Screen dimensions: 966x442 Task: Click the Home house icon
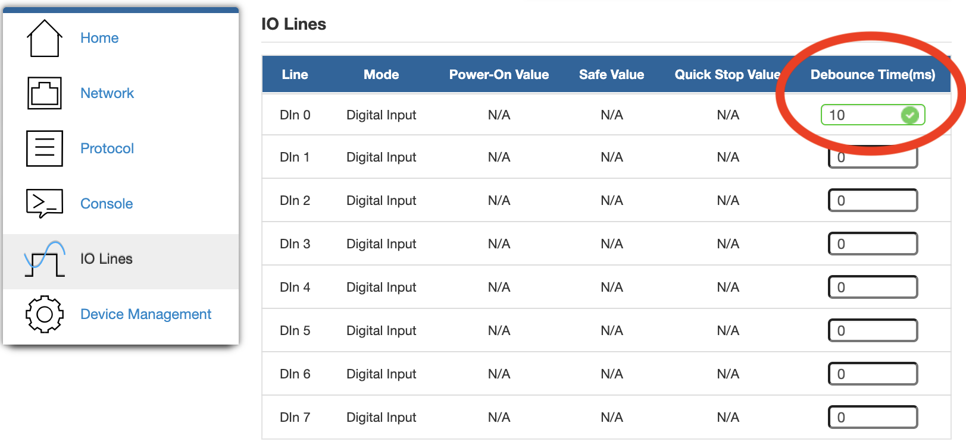point(44,37)
